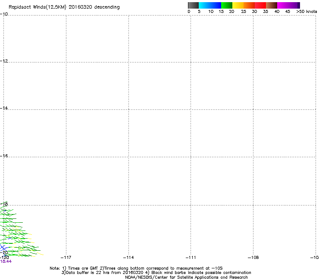Click the orange 25-30 knots color segment
This screenshot has height=280, width=319.
(x=249, y=5)
